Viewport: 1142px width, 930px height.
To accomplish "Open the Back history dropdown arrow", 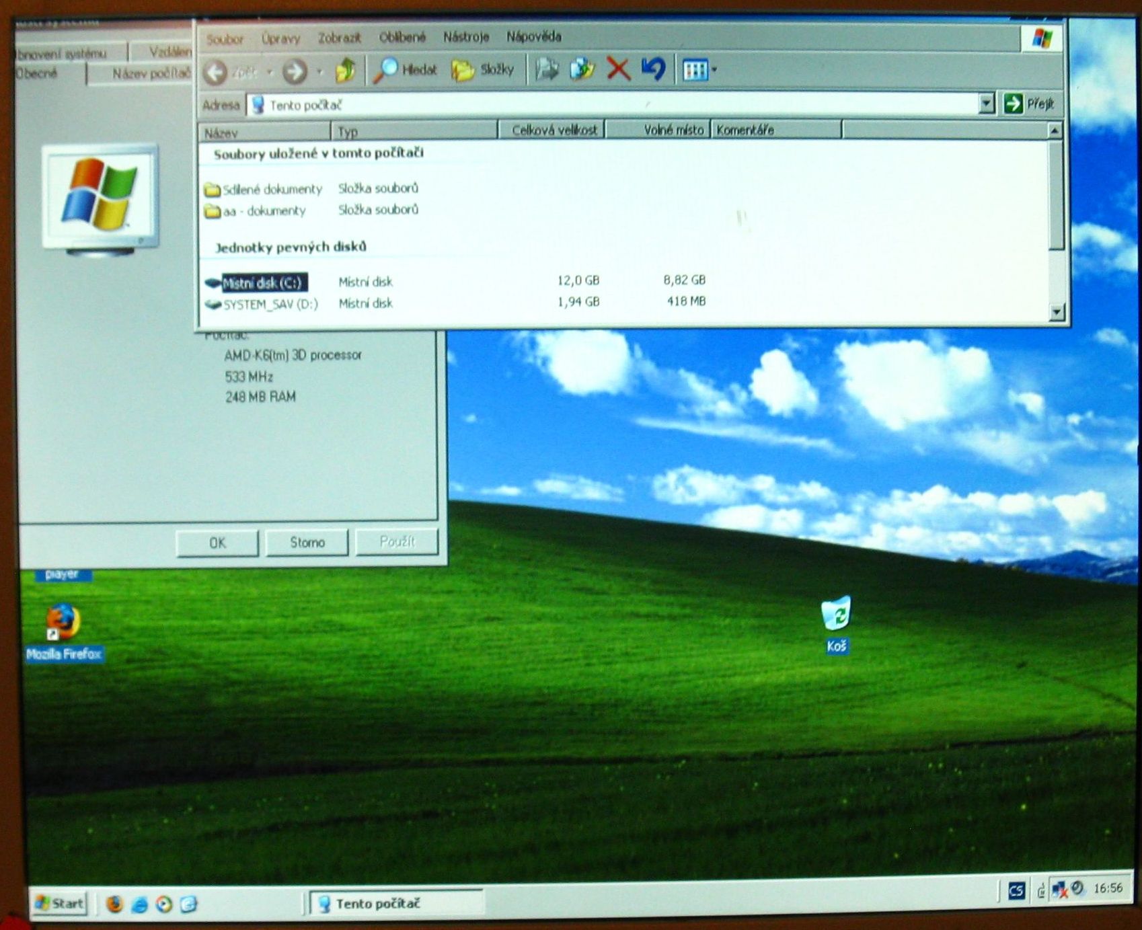I will pos(270,71).
